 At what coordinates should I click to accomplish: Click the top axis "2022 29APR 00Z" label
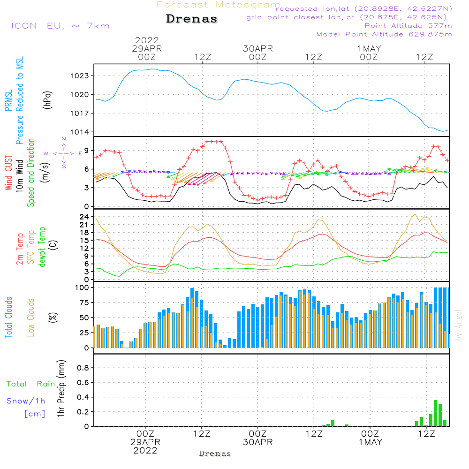point(147,49)
